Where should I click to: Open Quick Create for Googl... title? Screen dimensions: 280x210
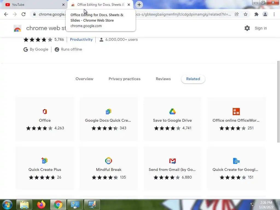[x=235, y=170]
